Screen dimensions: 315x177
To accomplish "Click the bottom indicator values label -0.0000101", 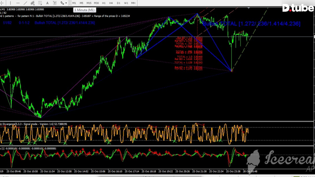I will (28, 148).
